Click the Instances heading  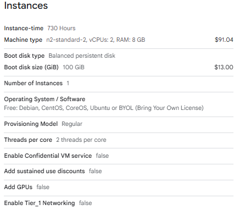click(x=26, y=5)
